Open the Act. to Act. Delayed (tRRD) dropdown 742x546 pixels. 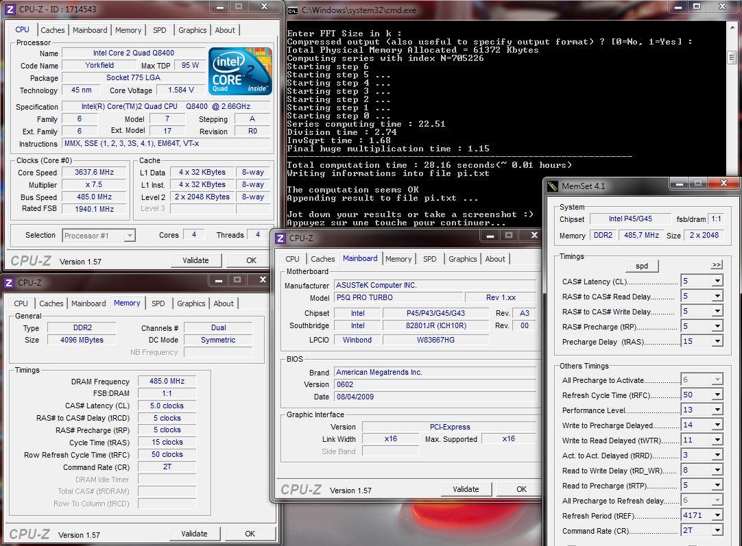717,456
